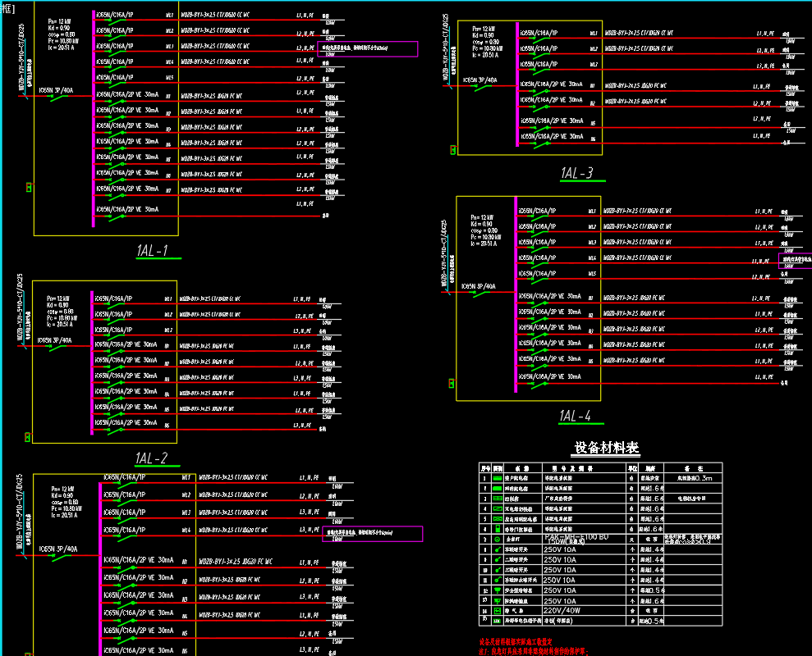This screenshot has width=812, height=656.
Task: Select the small green box on 1AL-1 panel frame
Action: (x=28, y=188)
